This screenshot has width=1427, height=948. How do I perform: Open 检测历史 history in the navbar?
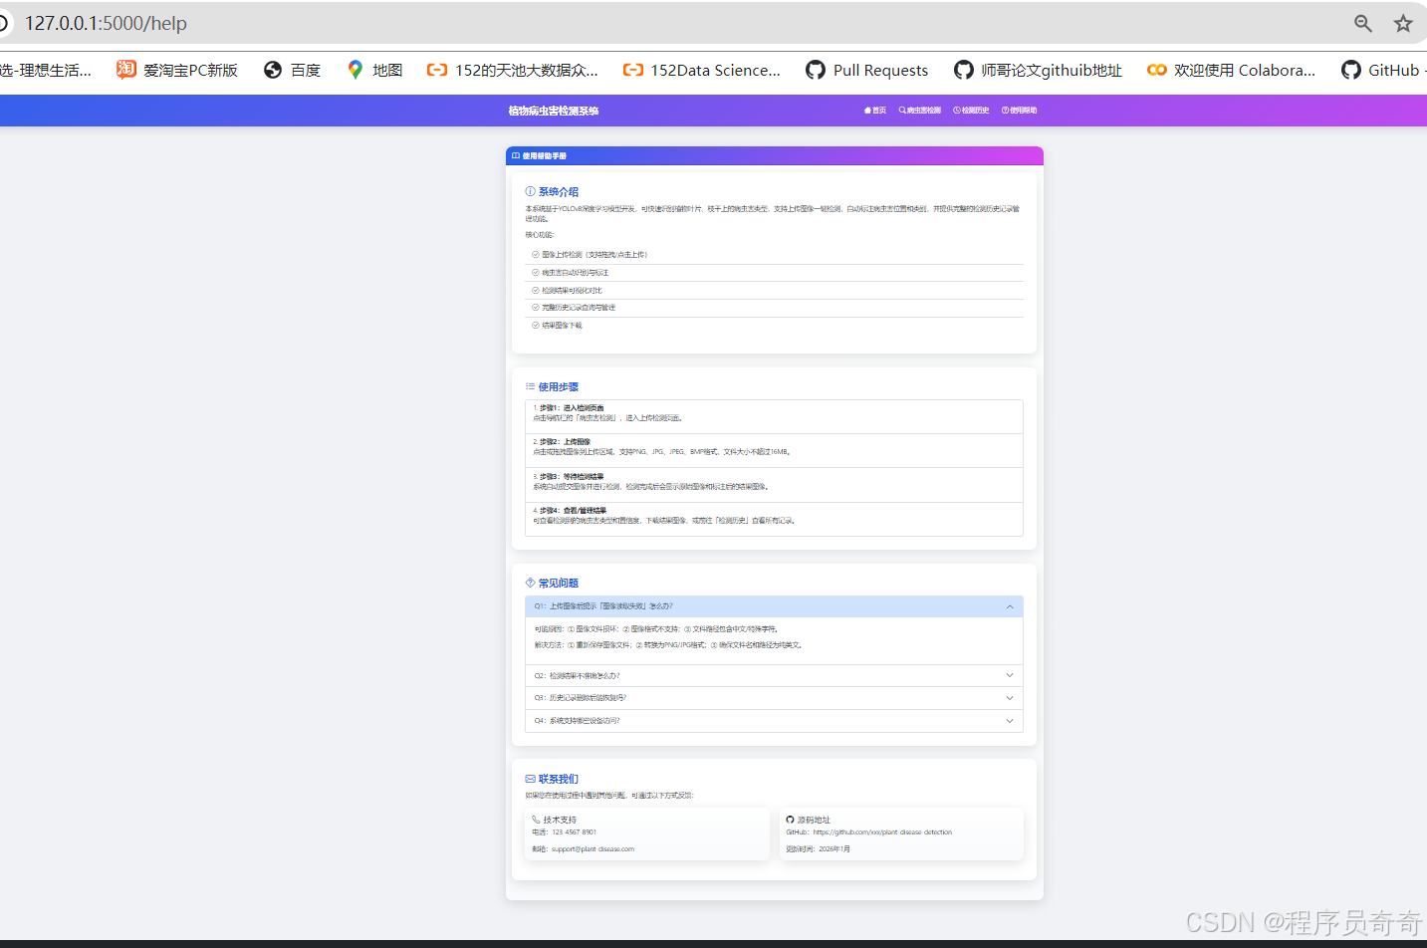point(971,111)
